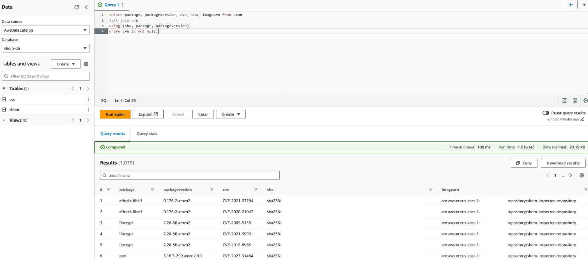Switch to the Query stats tab
Viewport: 588px width, 260px height.
coord(147,134)
